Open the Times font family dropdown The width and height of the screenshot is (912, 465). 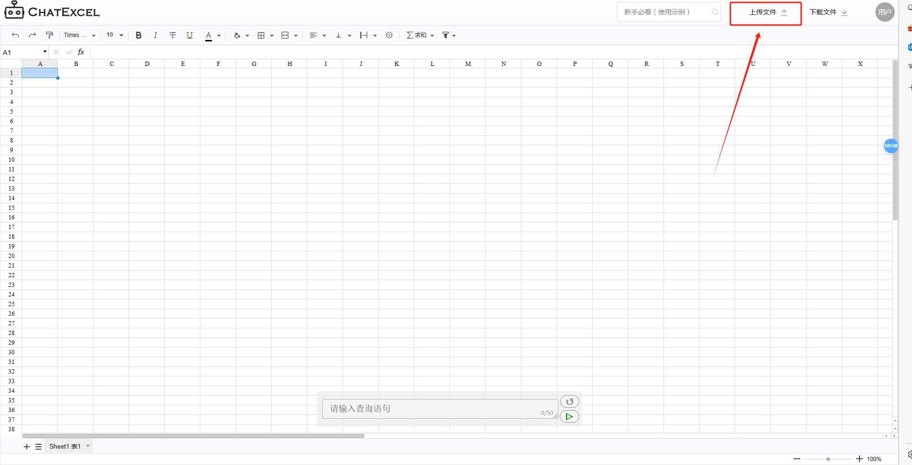point(79,35)
